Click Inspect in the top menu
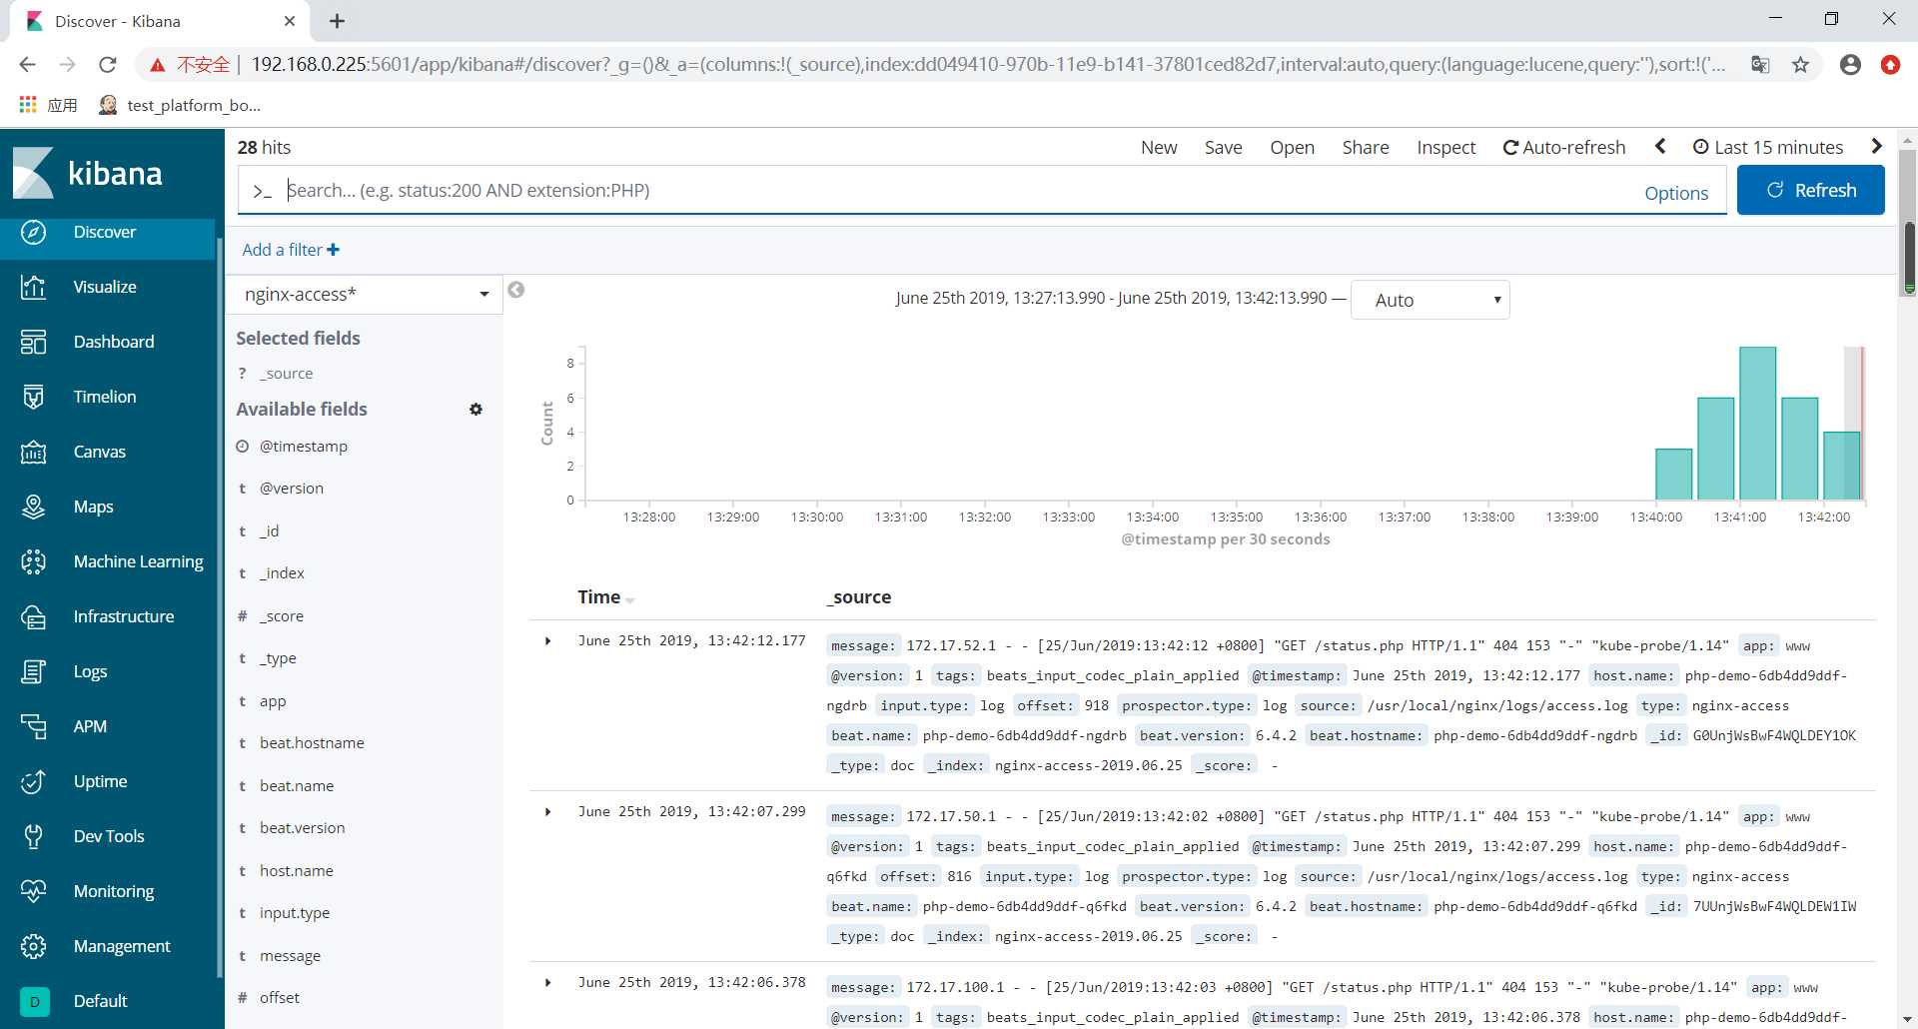1918x1029 pixels. (x=1445, y=147)
